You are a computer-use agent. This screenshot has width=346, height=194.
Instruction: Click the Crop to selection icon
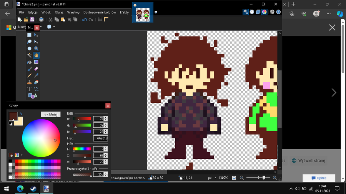coord(69,20)
